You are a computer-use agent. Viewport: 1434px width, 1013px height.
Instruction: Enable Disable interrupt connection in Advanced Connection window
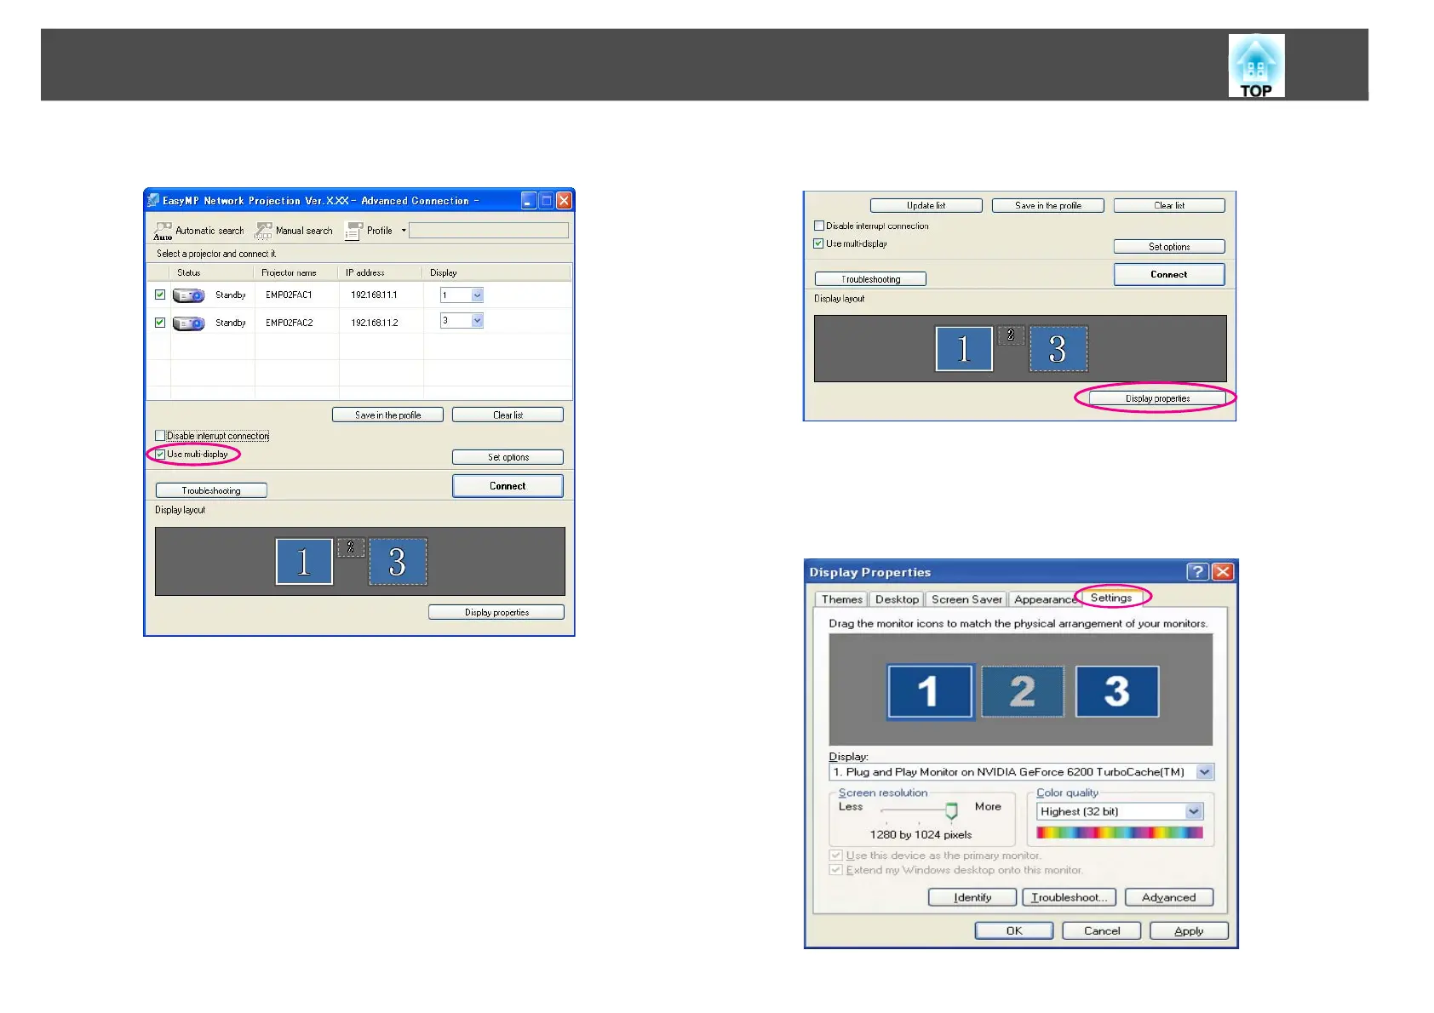160,436
